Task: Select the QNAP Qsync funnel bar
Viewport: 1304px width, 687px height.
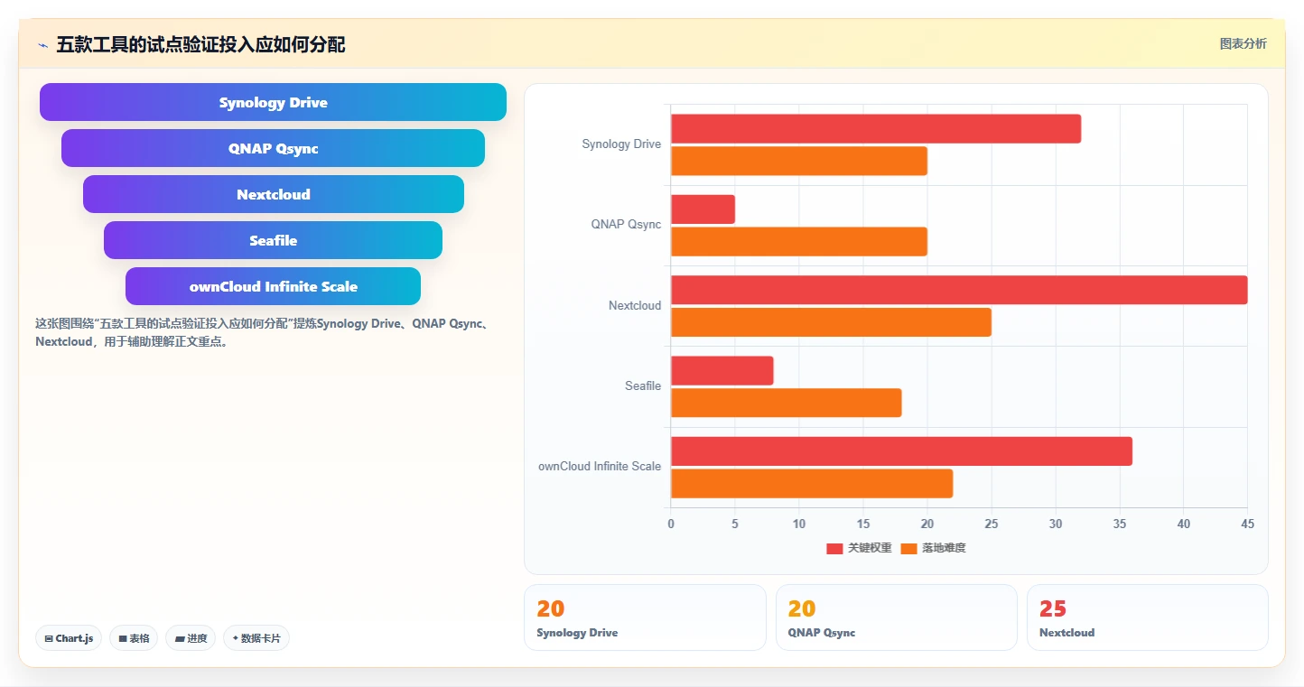Action: [273, 148]
